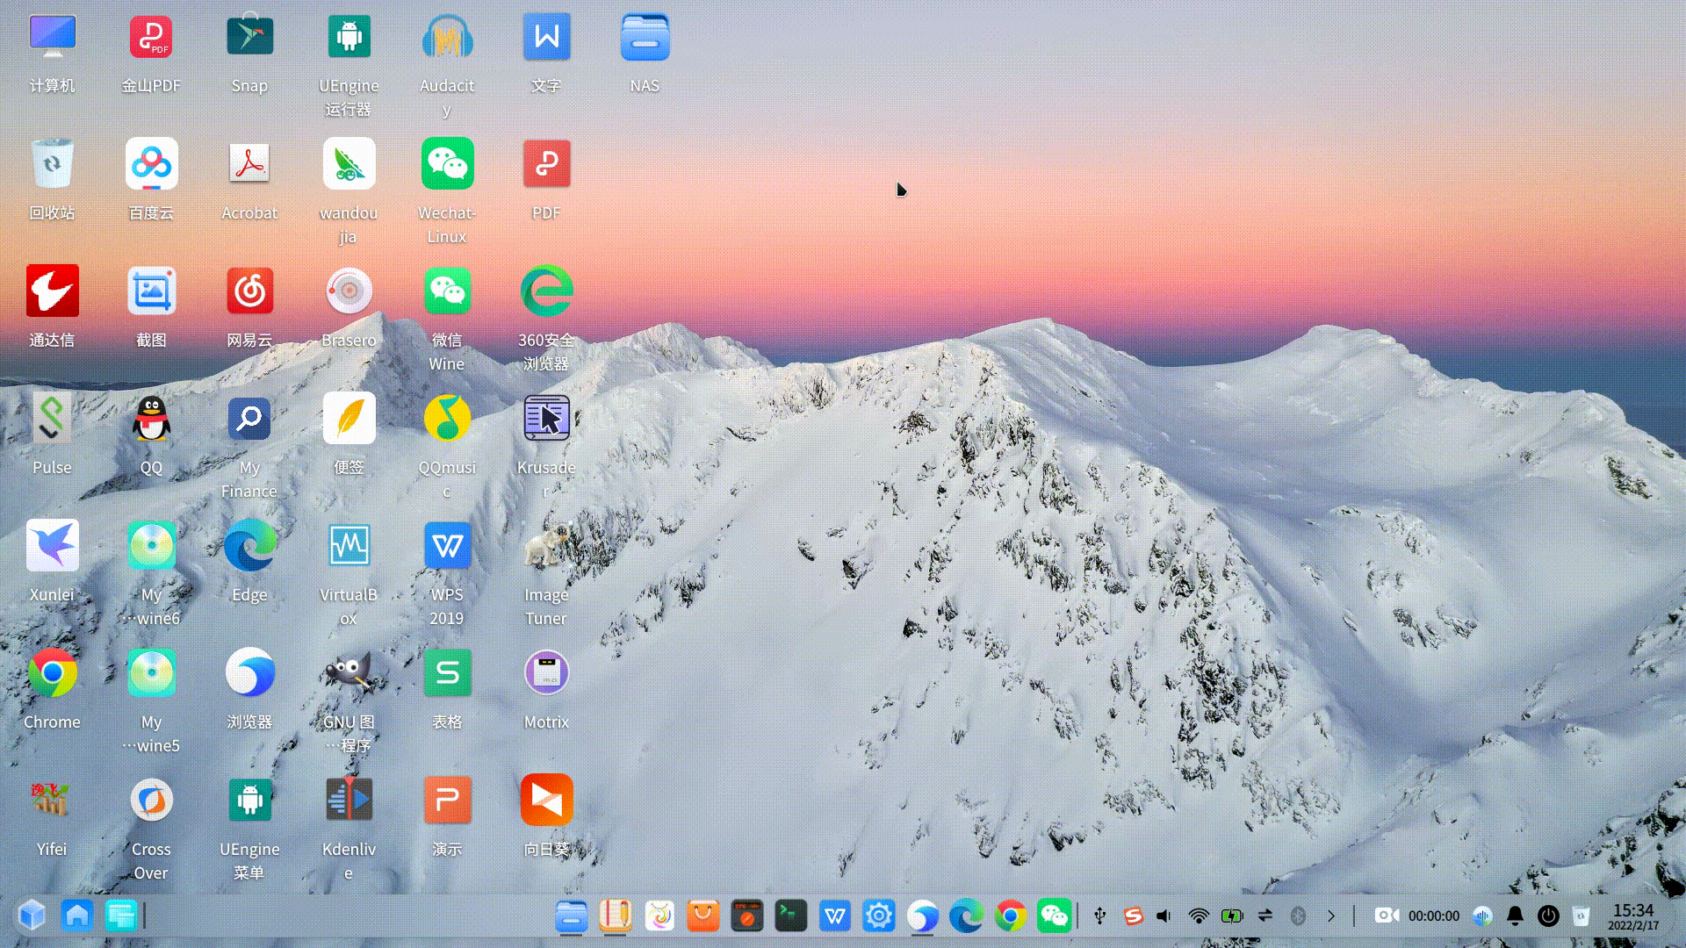Viewport: 1686px width, 948px height.
Task: Start QQmusic
Action: pyautogui.click(x=447, y=419)
